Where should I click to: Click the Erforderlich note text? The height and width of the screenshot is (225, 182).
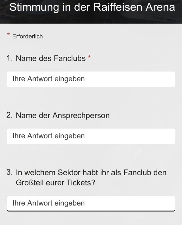(27, 37)
